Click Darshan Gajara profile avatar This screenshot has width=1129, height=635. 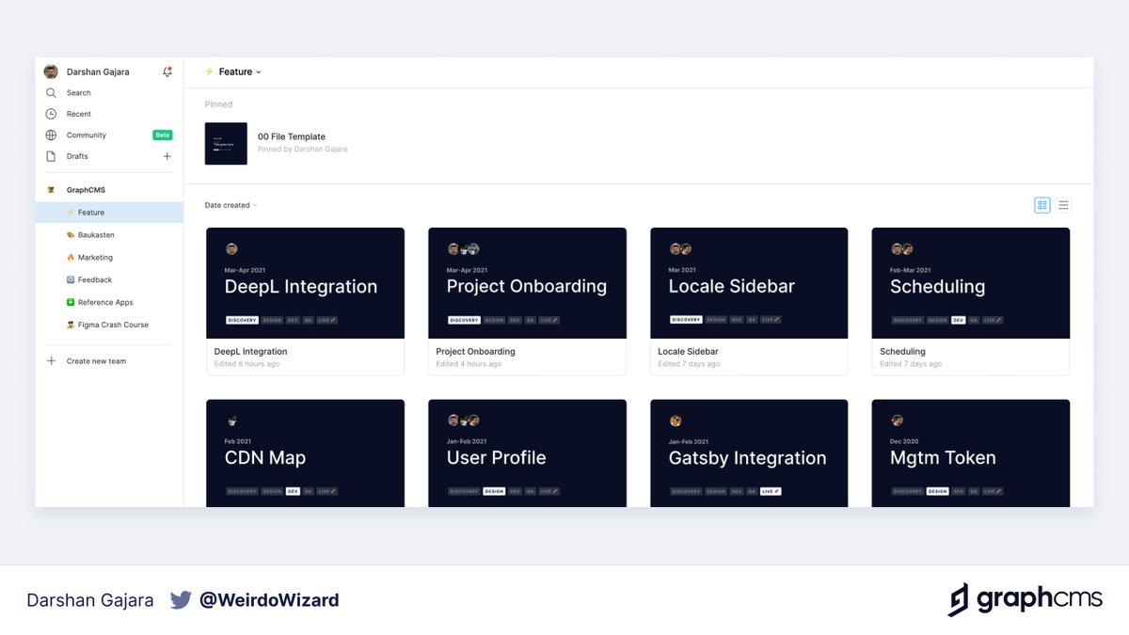[51, 71]
